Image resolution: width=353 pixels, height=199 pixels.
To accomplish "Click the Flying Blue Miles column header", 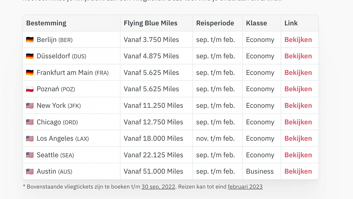I will [x=150, y=23].
